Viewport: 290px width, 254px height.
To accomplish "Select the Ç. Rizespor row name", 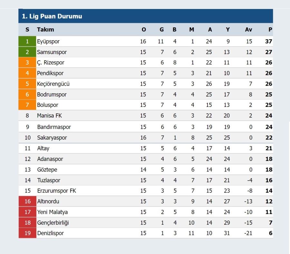I will [51, 63].
